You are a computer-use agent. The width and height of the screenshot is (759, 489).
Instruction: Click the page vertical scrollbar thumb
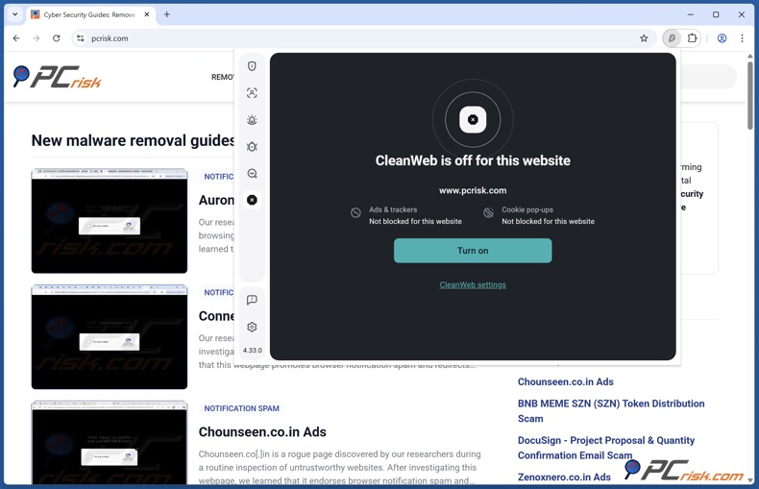(x=749, y=95)
